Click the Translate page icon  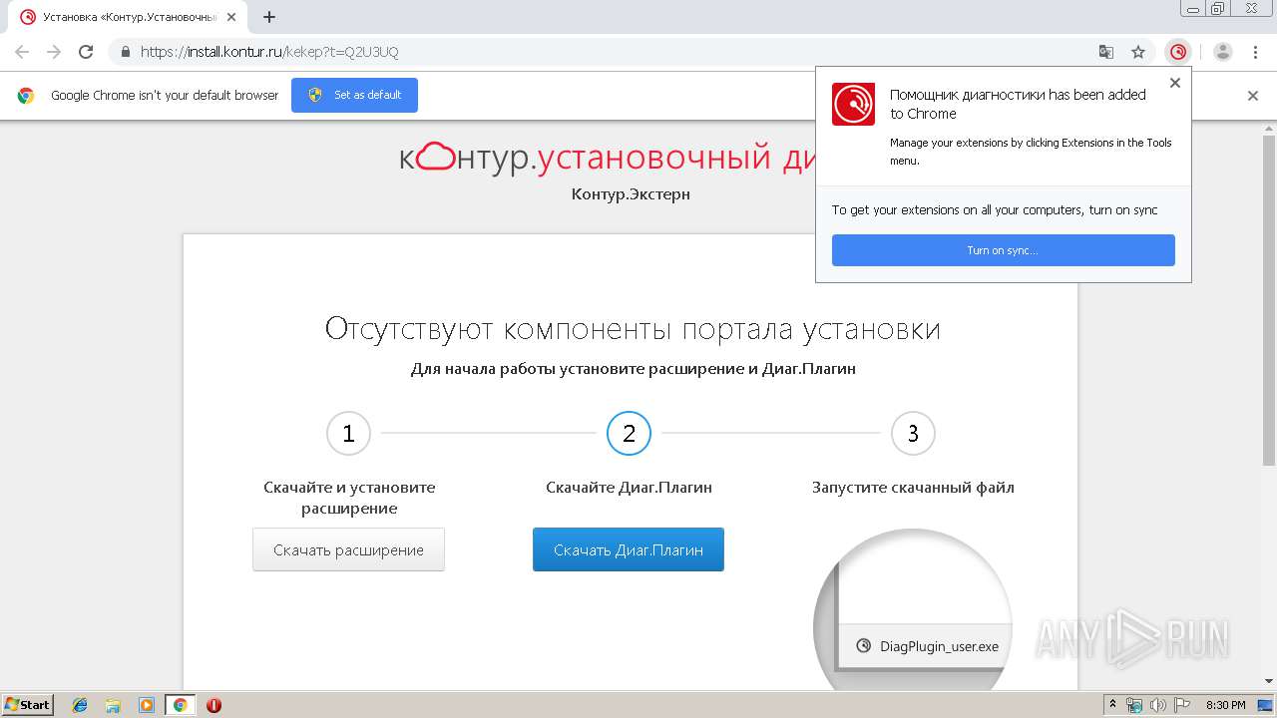pos(1106,52)
